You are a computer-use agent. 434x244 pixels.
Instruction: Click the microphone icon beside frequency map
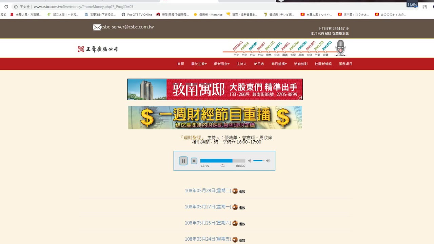pos(340,48)
